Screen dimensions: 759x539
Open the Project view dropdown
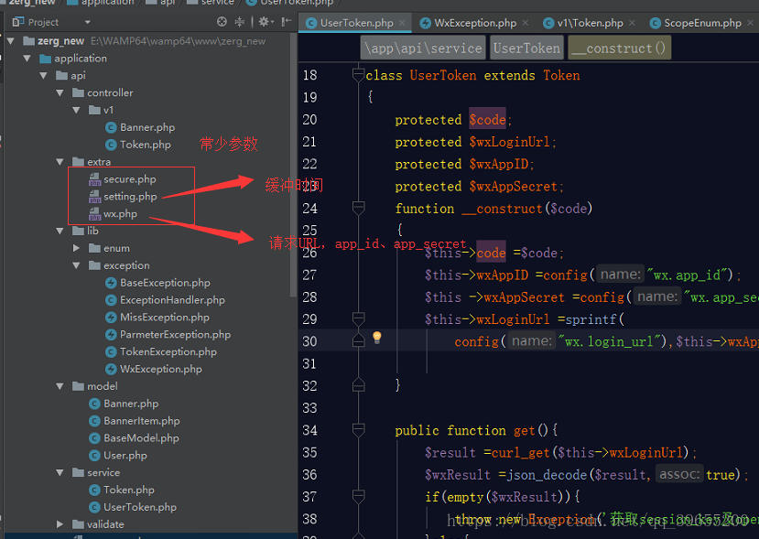point(88,22)
